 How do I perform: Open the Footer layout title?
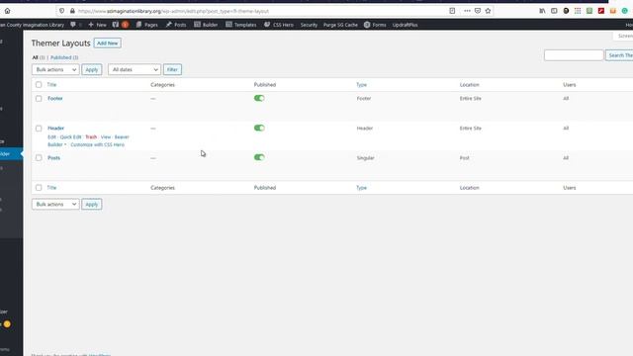55,99
